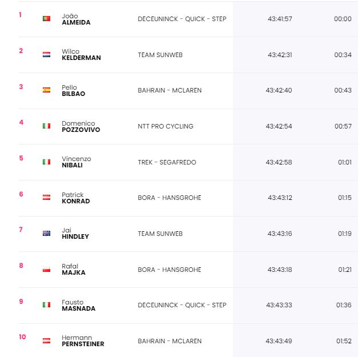Click the Netherlands flag beside Wilco Kelderman

46,55
